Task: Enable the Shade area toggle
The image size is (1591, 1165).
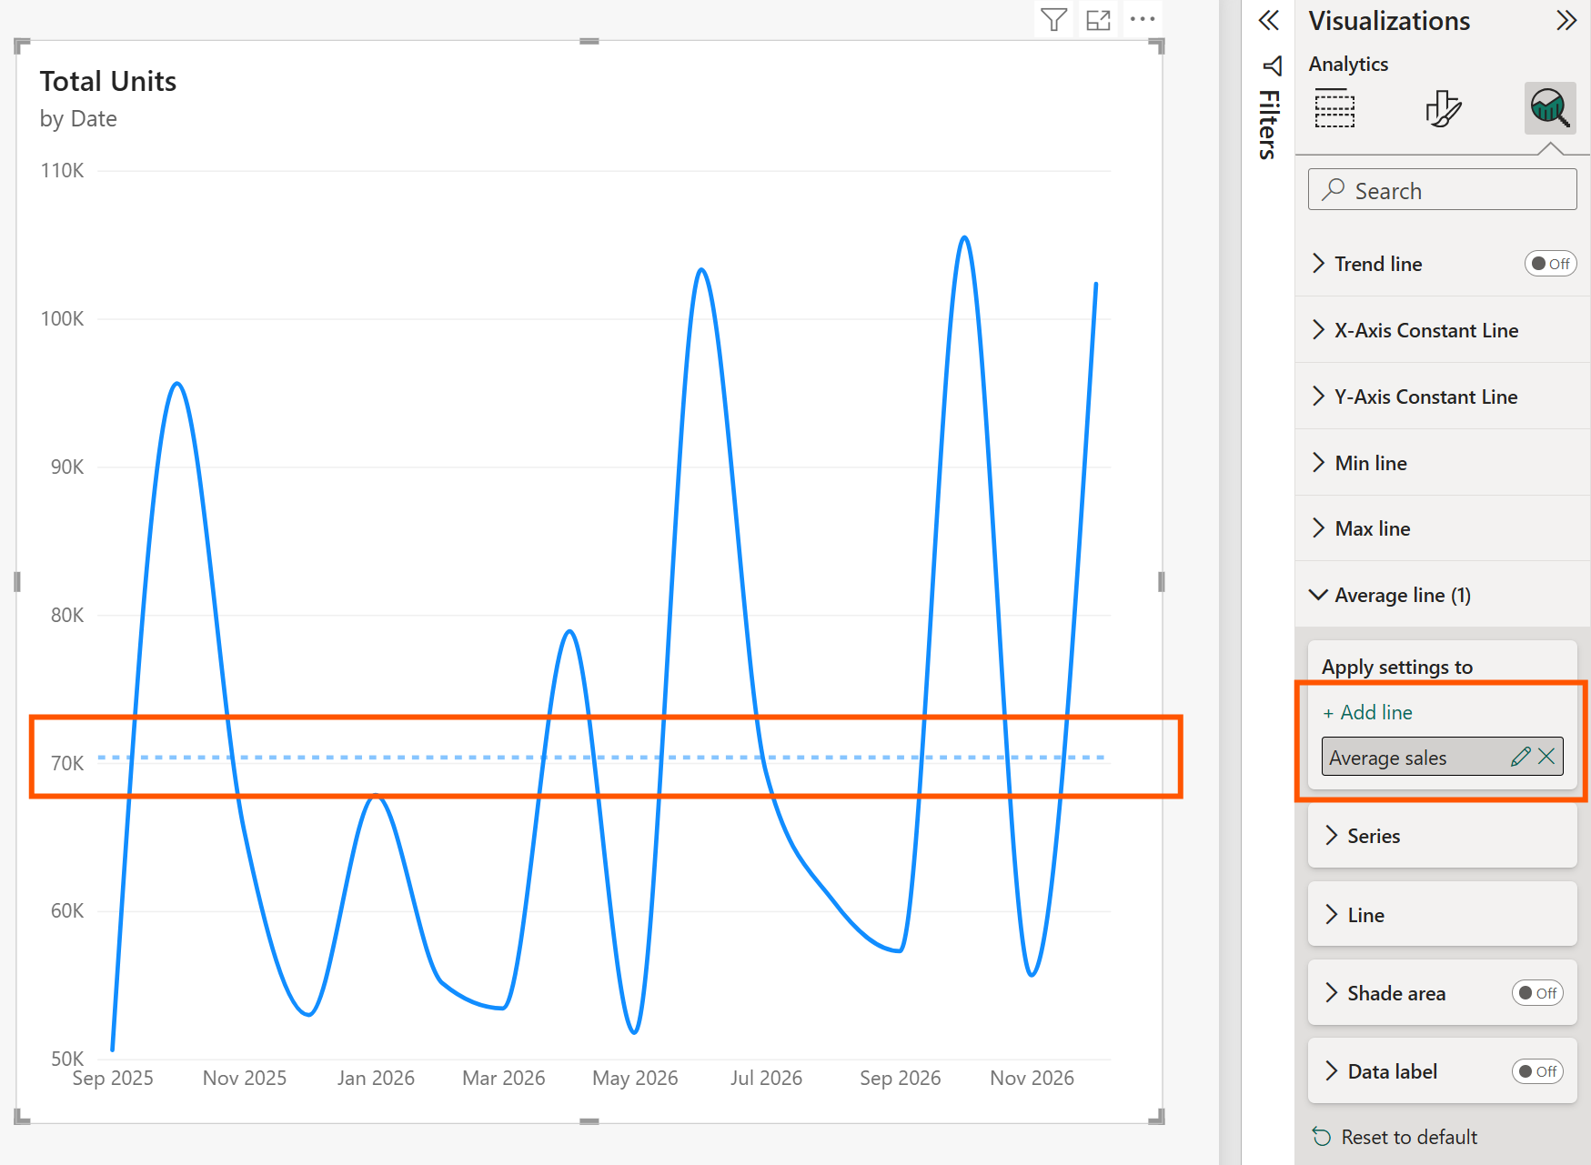Action: pos(1536,992)
